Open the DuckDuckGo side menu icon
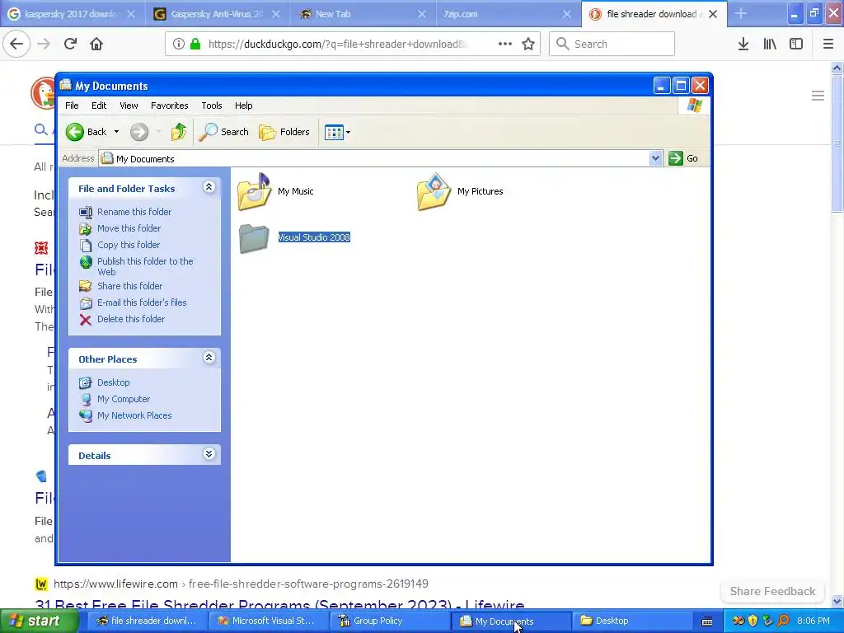This screenshot has height=633, width=844. [818, 96]
